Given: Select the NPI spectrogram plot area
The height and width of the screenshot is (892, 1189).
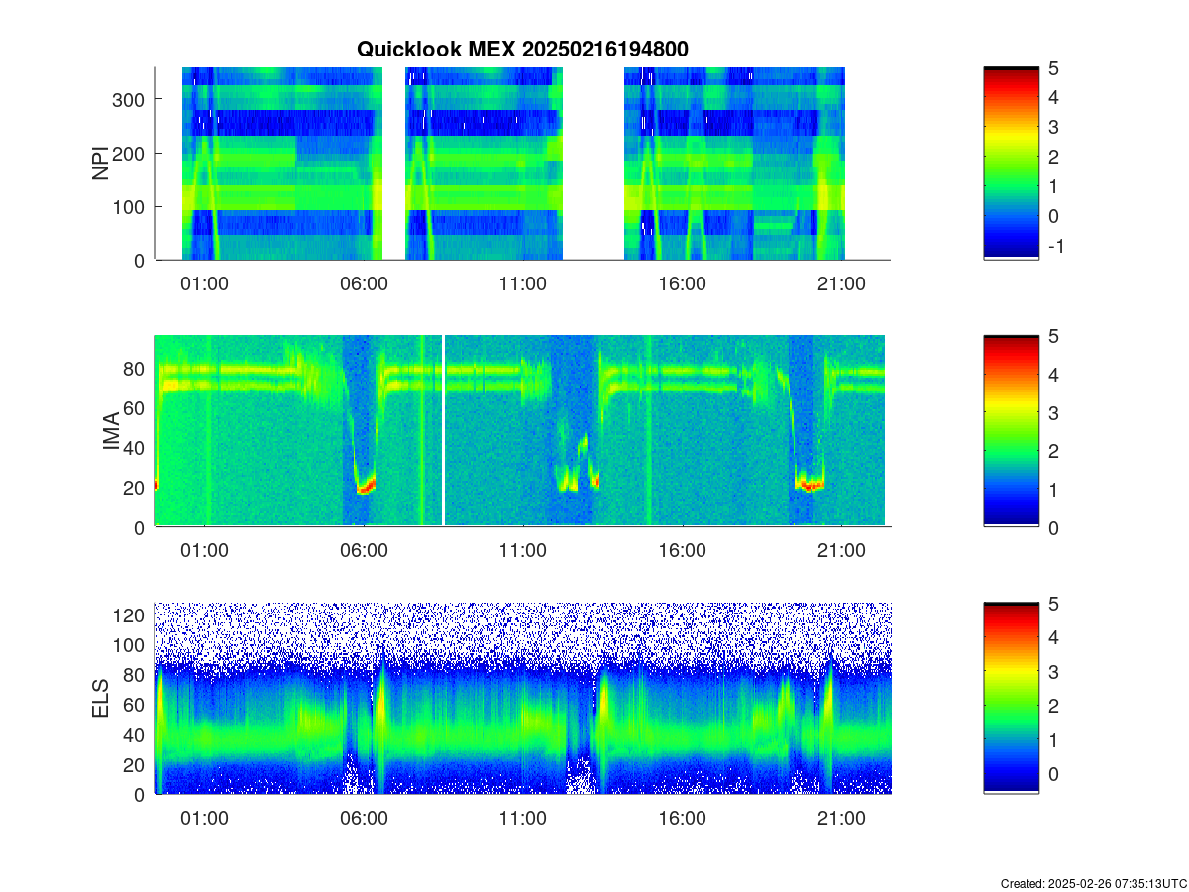Looking at the screenshot, I should 522,164.
